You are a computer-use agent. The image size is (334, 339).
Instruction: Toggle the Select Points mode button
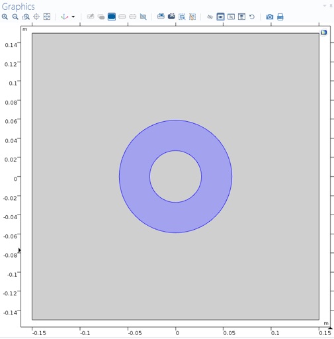133,17
